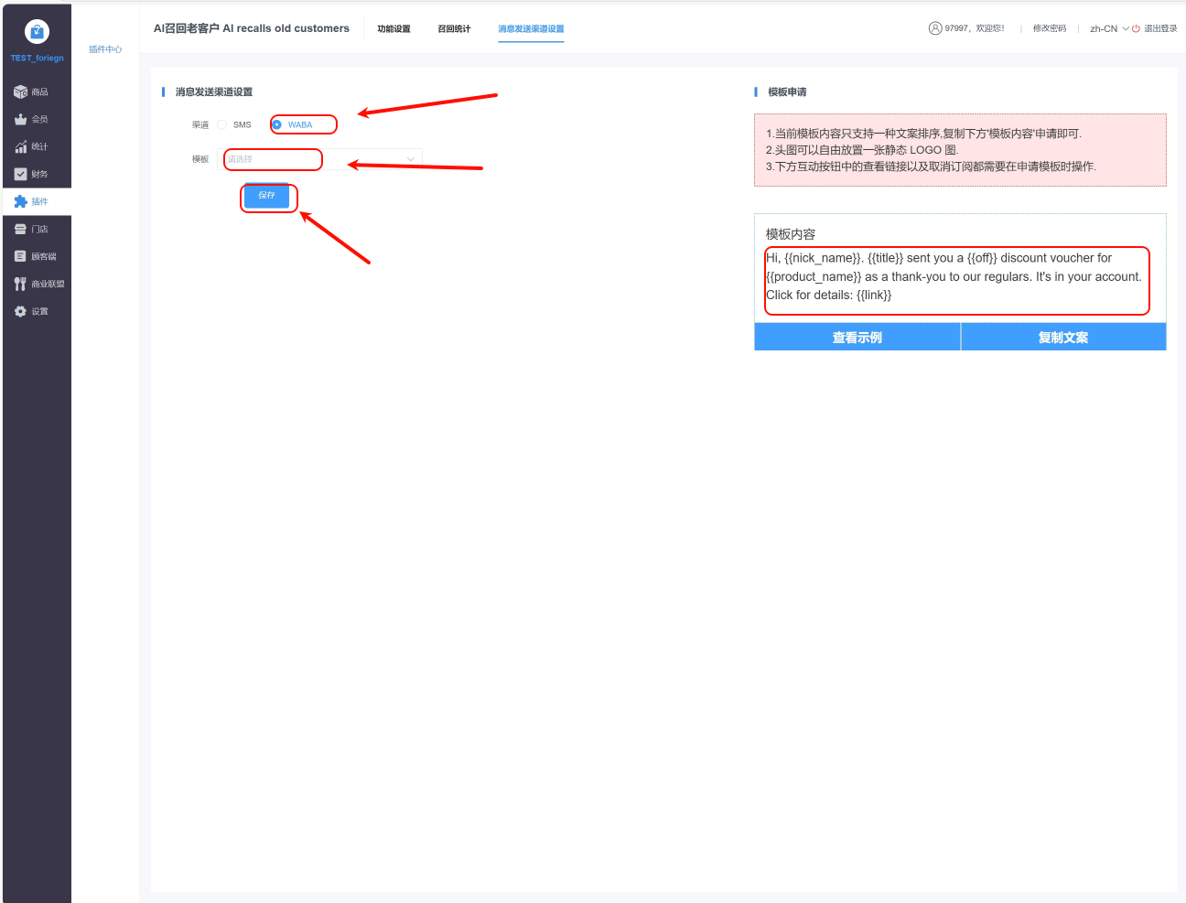Click the 修改密码 change password link
This screenshot has width=1186, height=903.
pos(1049,29)
